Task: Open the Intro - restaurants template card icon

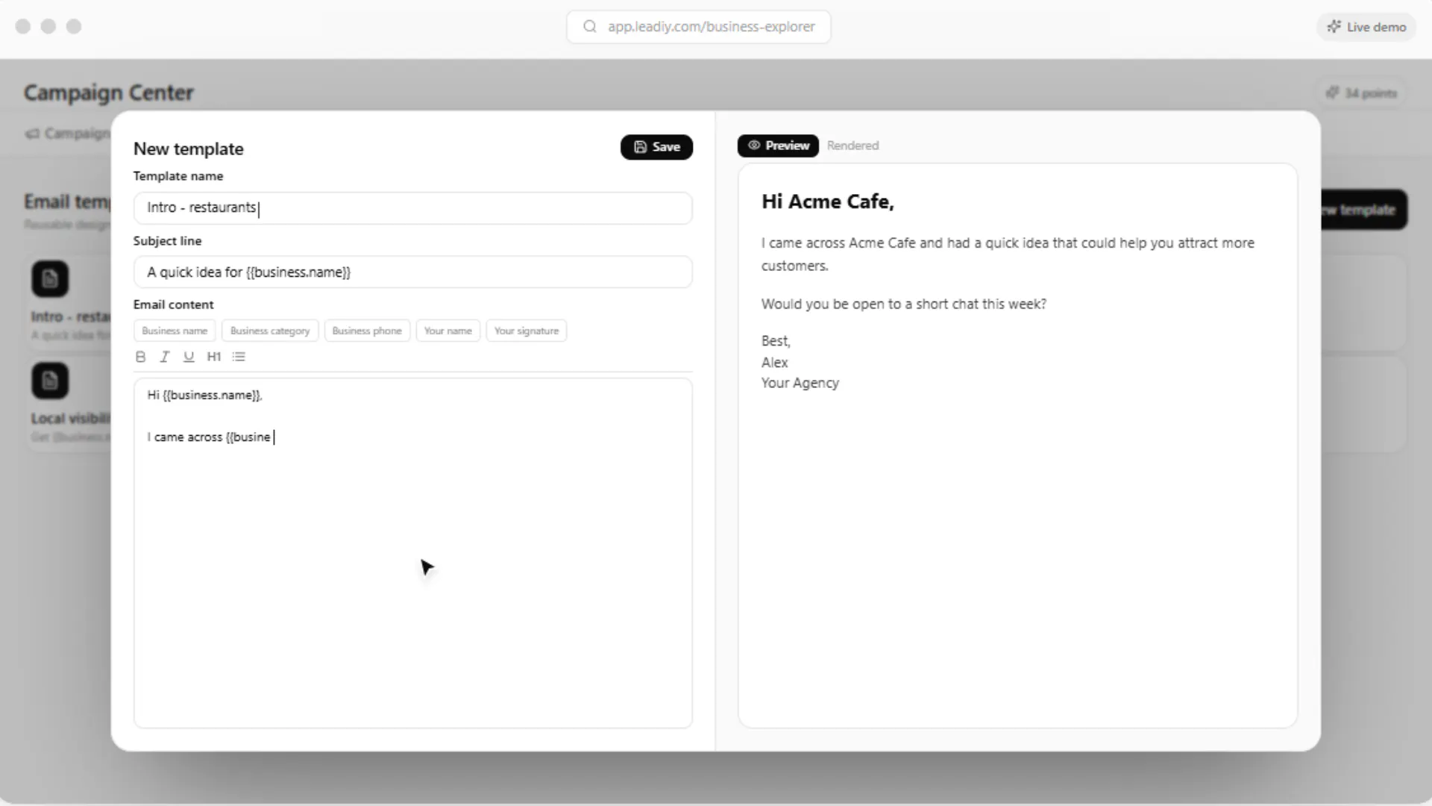Action: 50,279
